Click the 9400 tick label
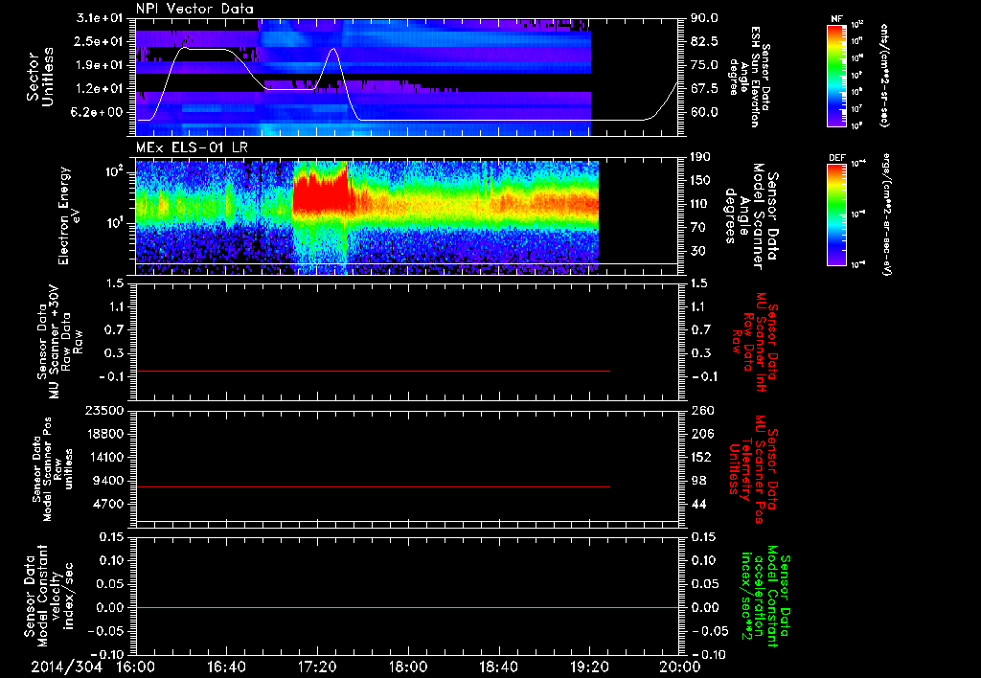 (110, 481)
